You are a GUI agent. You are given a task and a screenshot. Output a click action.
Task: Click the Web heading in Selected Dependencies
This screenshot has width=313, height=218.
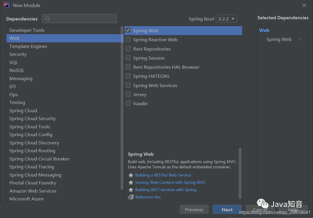[x=264, y=30]
